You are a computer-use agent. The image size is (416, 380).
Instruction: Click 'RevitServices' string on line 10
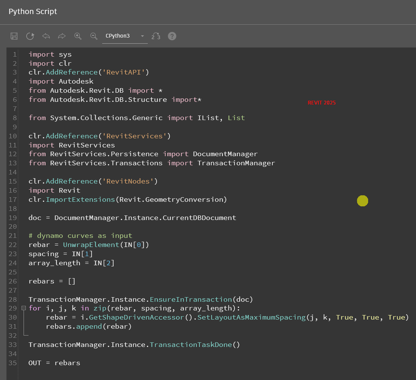134,136
